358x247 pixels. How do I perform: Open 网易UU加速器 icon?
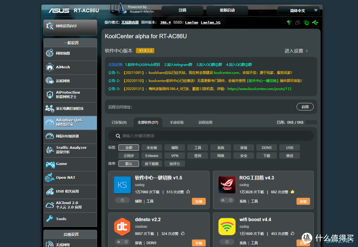(49, 136)
